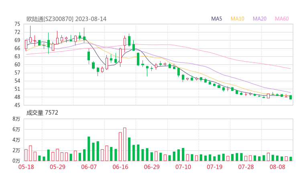Click the 05-18 date axis label
This screenshot has height=176, width=297.
tap(26, 167)
